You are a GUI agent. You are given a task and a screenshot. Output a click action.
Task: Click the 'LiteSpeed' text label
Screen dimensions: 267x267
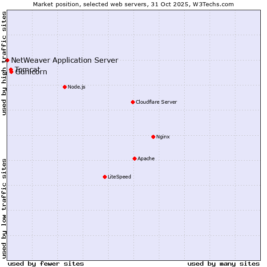(x=119, y=177)
